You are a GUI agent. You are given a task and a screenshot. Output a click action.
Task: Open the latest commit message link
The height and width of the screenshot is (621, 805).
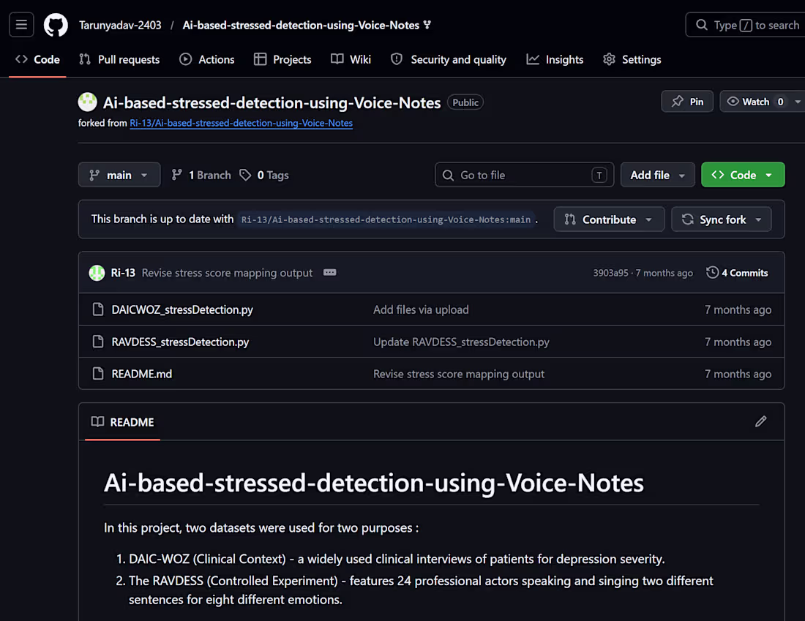(227, 273)
